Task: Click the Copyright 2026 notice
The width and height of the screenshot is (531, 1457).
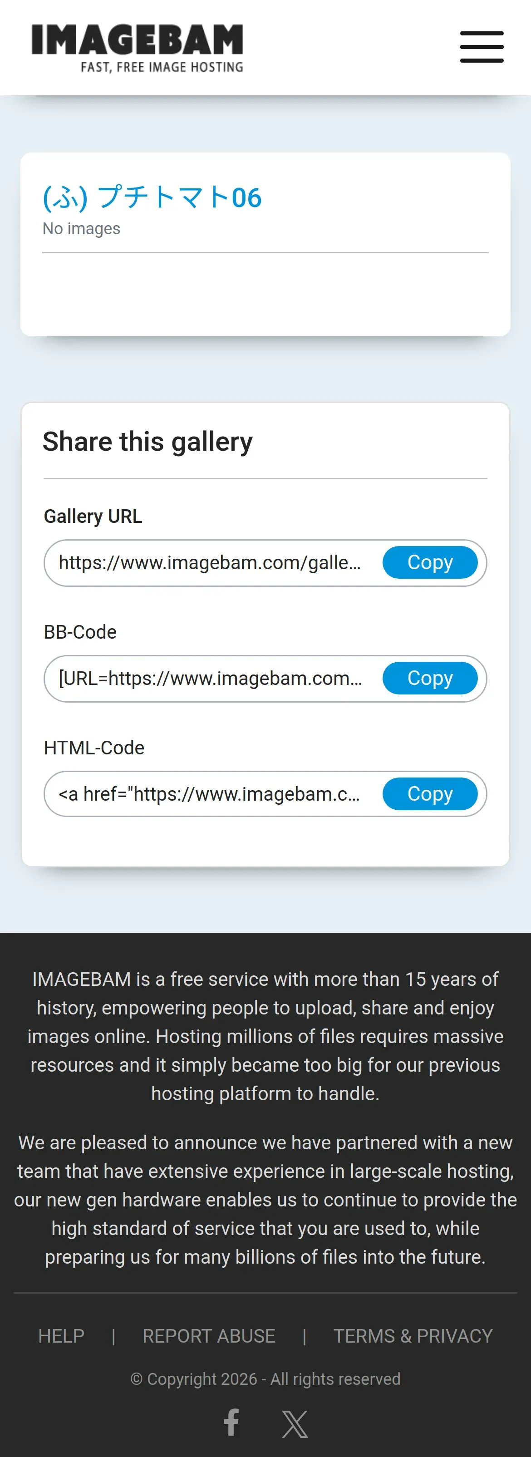Action: pyautogui.click(x=265, y=1379)
